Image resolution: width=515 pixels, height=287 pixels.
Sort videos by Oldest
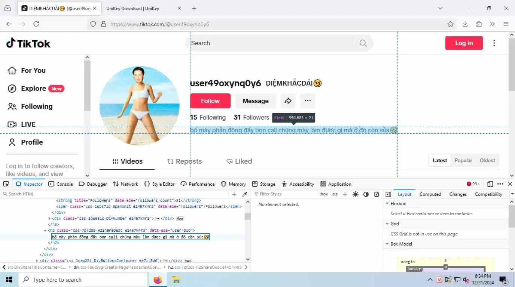487,160
